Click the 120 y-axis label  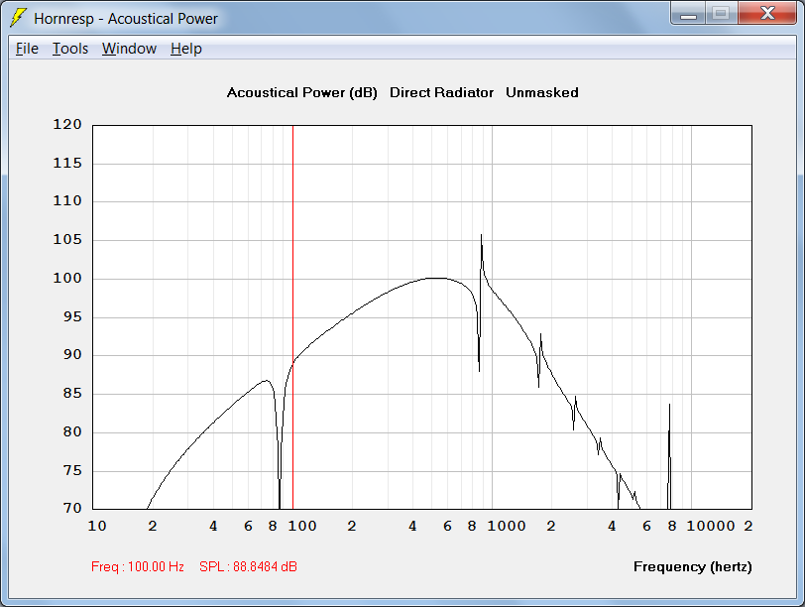tap(67, 124)
